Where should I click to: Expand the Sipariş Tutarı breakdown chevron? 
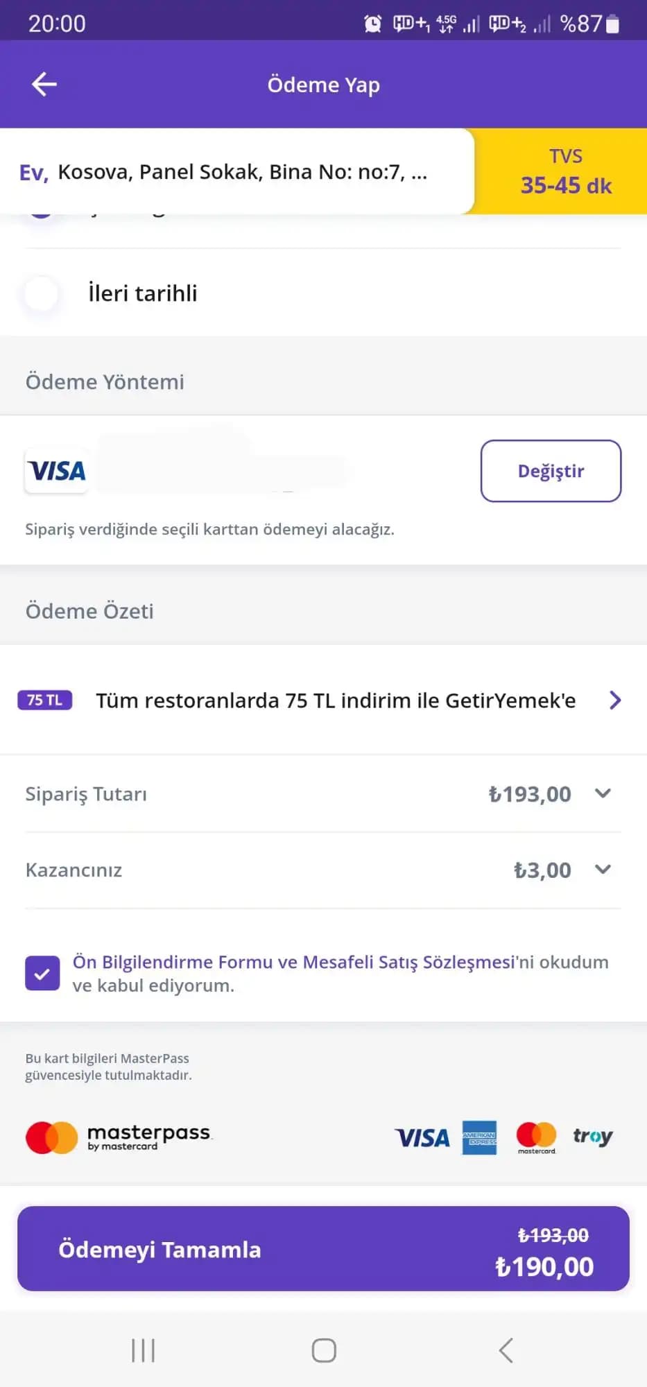click(603, 793)
